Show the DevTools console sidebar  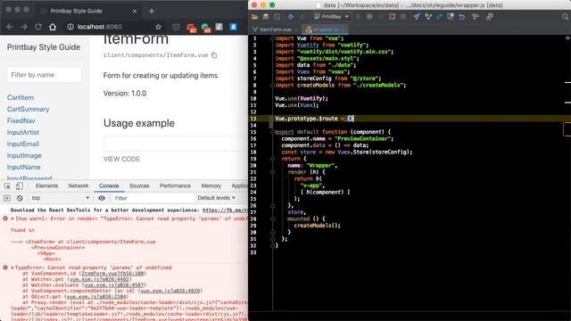7,198
